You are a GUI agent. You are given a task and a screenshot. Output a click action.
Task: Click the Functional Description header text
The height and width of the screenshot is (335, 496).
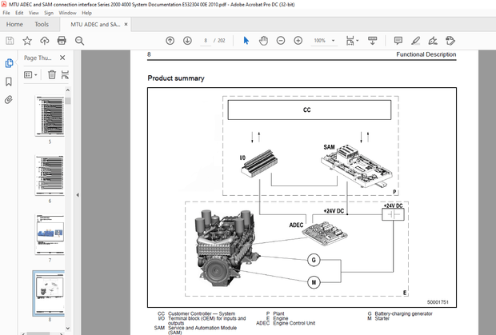[426, 54]
